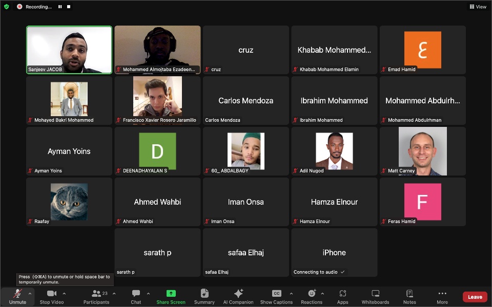Viewport: 492px width, 307px height.
Task: Click muted mic icon beside Hamza Elnour name
Action: coord(295,222)
